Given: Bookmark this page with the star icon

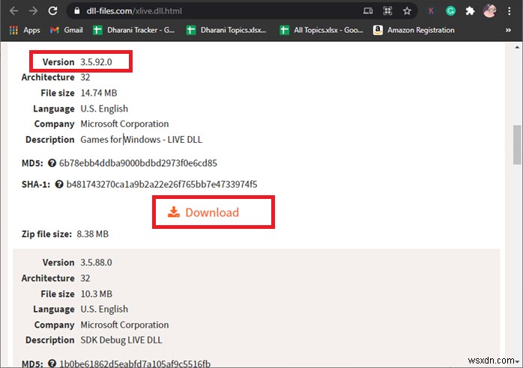Looking at the screenshot, I should pyautogui.click(x=407, y=11).
